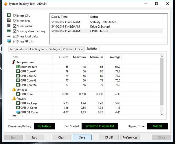
Task: Click the Powers group row label
Action: tap(21, 99)
